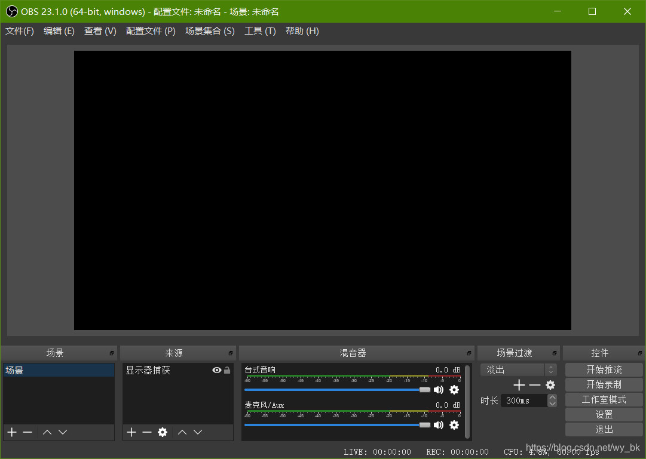Image resolution: width=646 pixels, height=459 pixels.
Task: Open the 编辑 (E) menu
Action: click(59, 31)
